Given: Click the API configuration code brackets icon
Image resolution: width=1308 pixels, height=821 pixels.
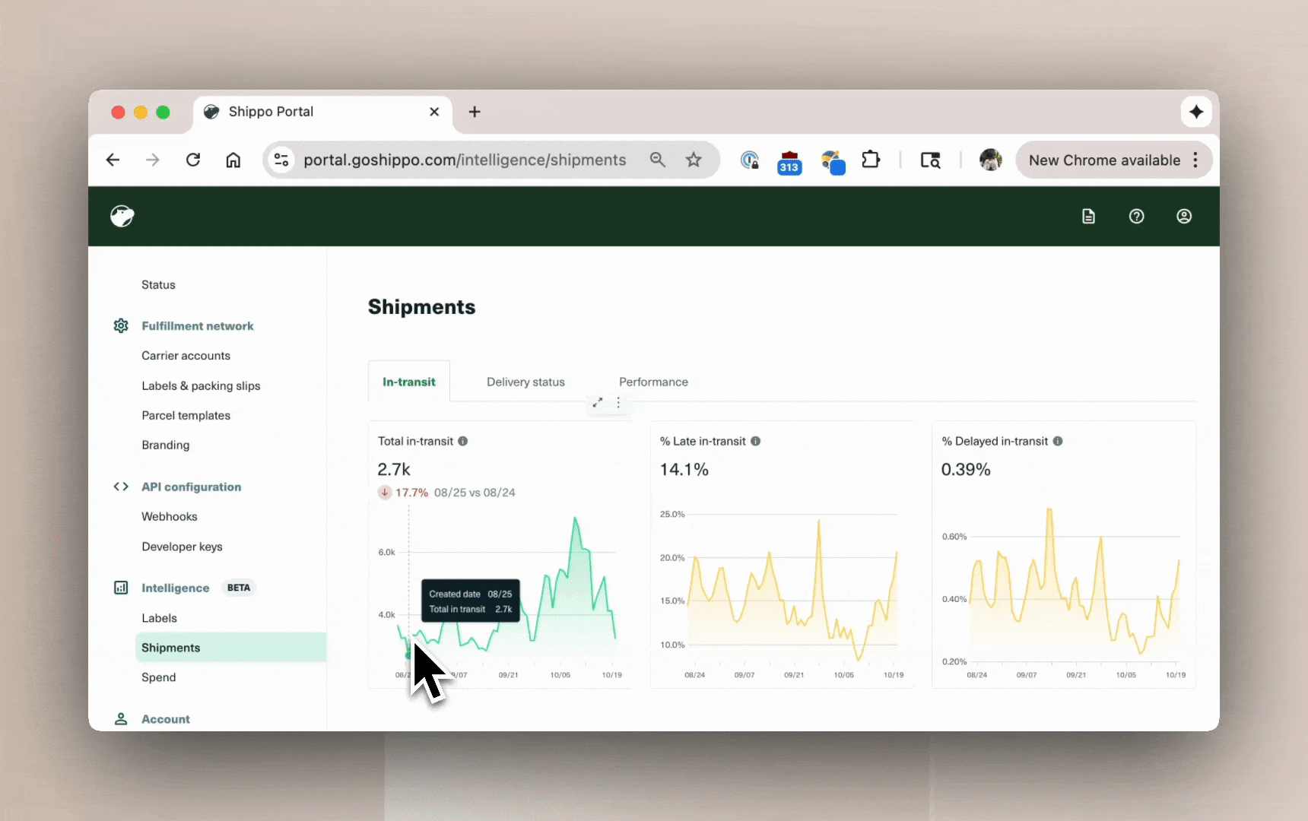Looking at the screenshot, I should coord(121,487).
